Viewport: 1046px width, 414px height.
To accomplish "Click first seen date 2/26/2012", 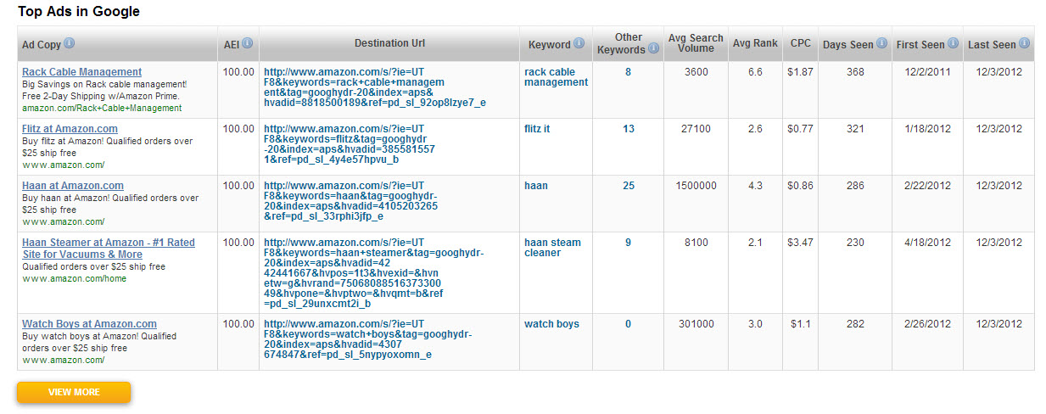I will click(927, 324).
